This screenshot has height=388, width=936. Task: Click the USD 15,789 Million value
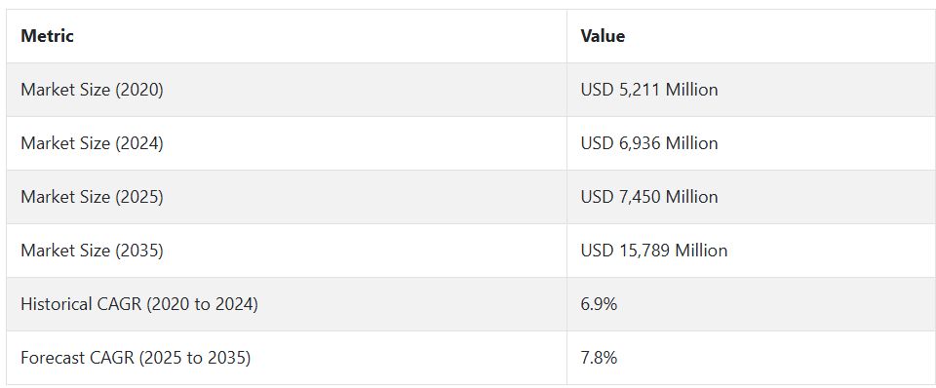654,251
